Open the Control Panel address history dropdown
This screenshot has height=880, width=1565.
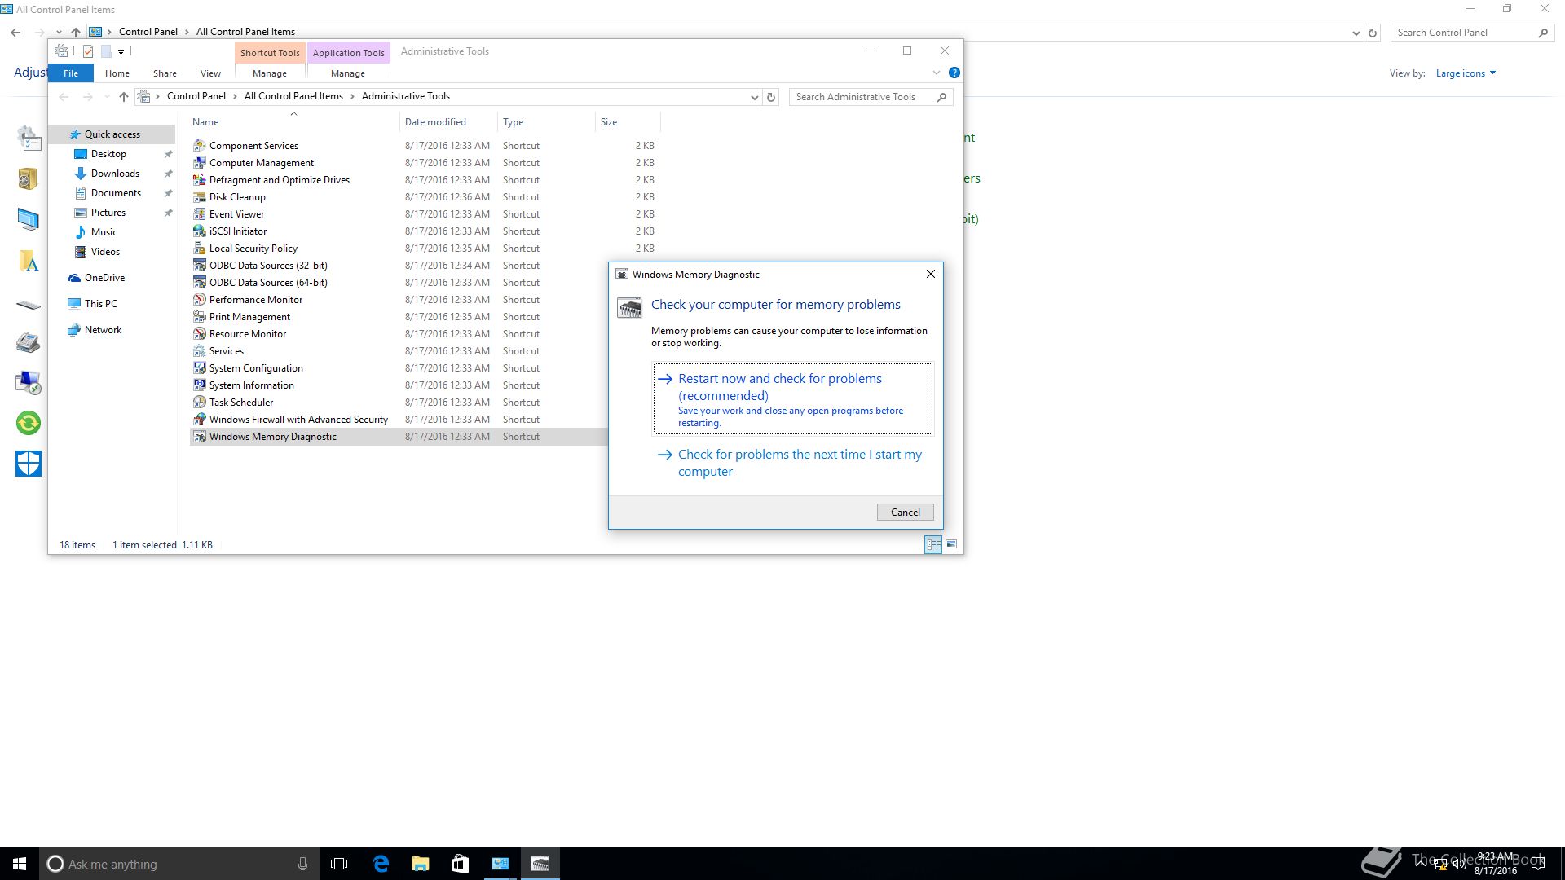click(1356, 33)
